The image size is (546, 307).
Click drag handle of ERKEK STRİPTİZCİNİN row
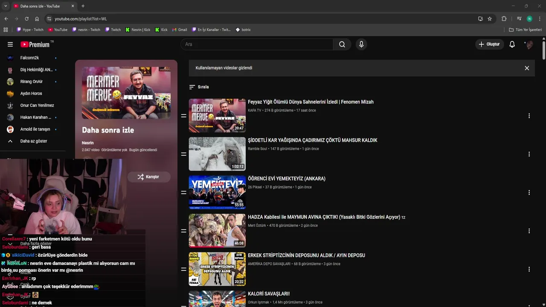click(184, 269)
